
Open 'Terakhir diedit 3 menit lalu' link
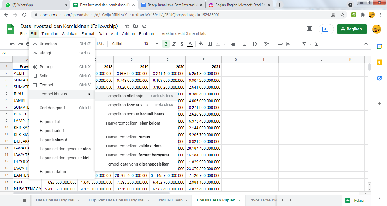tap(183, 34)
